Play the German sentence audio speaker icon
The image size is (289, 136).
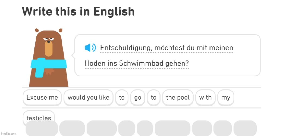(90, 48)
